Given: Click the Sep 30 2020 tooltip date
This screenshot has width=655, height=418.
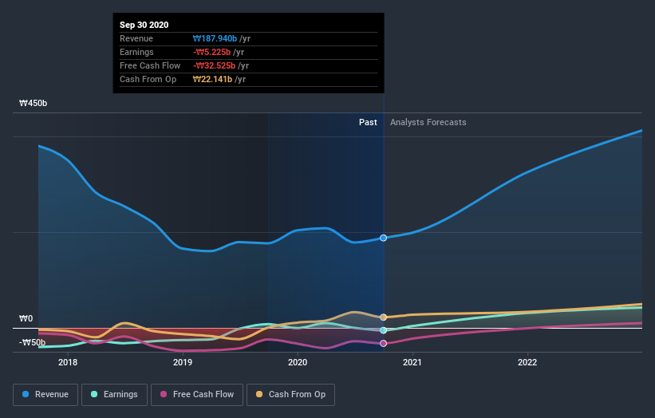Looking at the screenshot, I should (x=144, y=25).
